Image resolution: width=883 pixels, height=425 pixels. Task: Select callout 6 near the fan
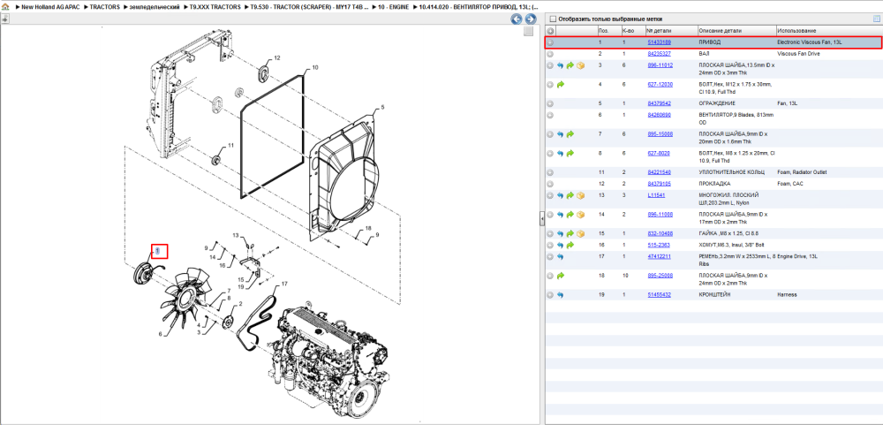point(160,334)
